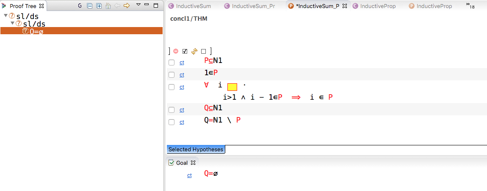Image resolution: width=487 pixels, height=191 pixels.
Task: Click the G goal filter icon in Proof Tree
Action: 80,6
